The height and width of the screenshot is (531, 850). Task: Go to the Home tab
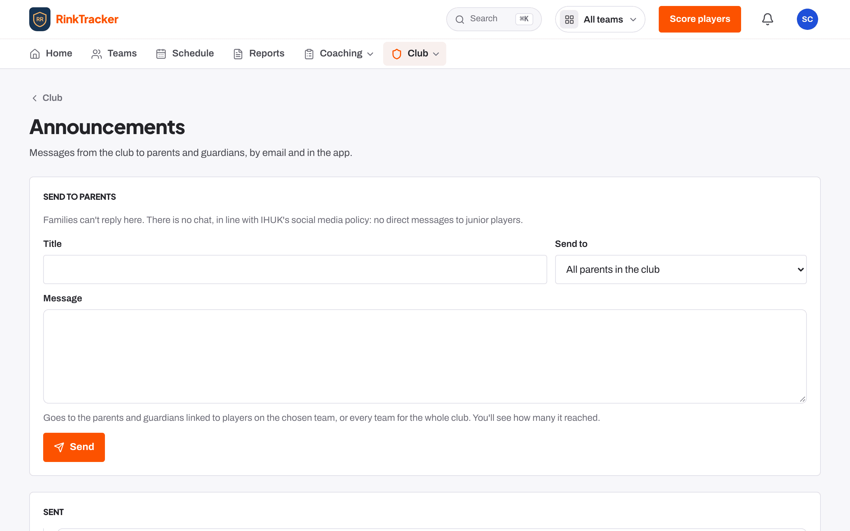[51, 54]
